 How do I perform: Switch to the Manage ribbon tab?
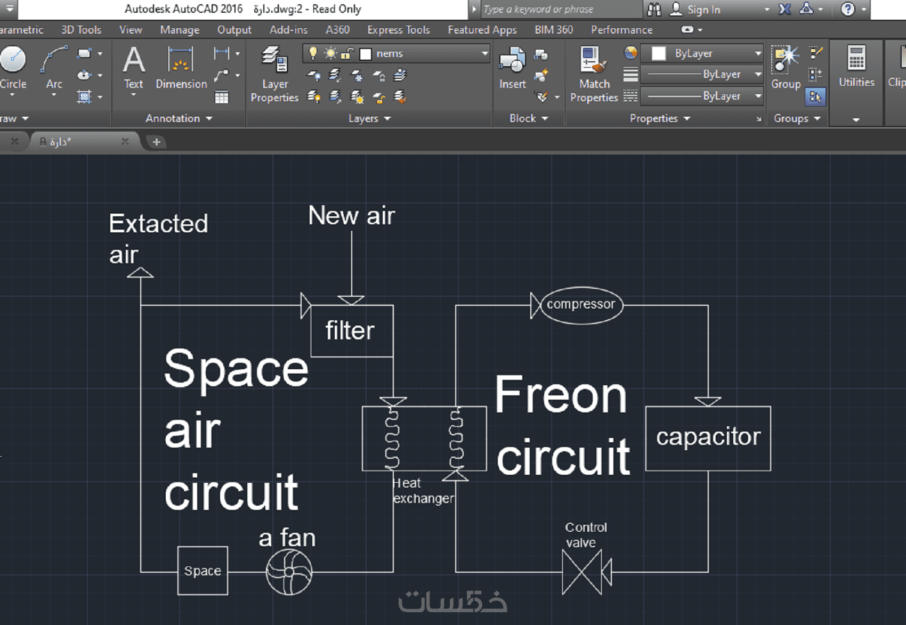(180, 30)
